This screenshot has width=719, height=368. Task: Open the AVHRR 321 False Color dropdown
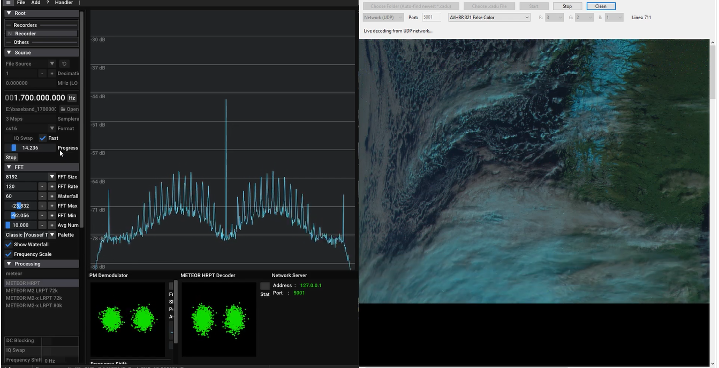489,18
